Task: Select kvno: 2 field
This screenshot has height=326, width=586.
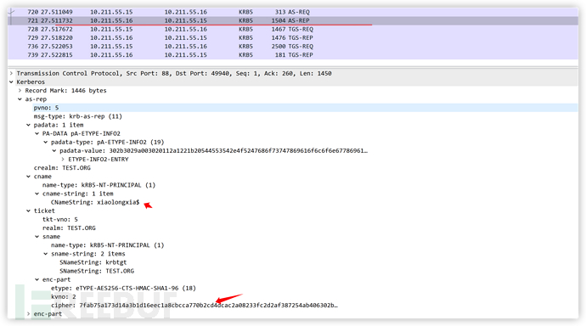Action: (64, 296)
